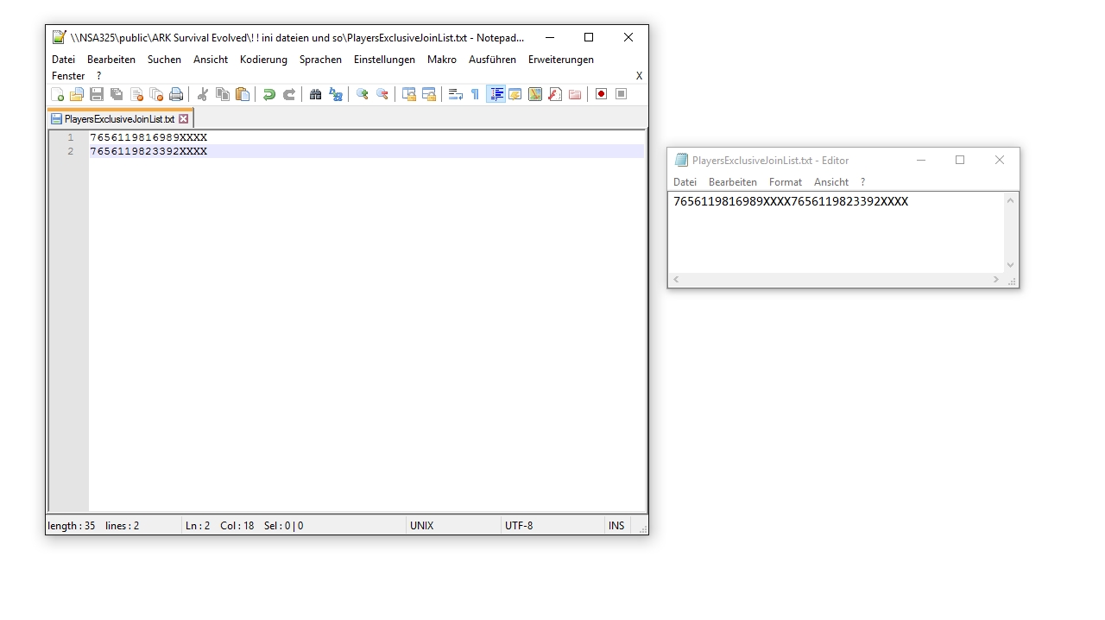1105x620 pixels.
Task: Click the INS insert mode status field
Action: click(x=616, y=525)
